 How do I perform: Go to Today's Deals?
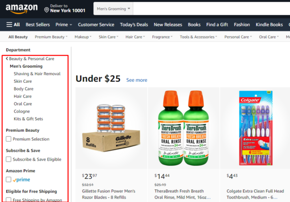134,24
